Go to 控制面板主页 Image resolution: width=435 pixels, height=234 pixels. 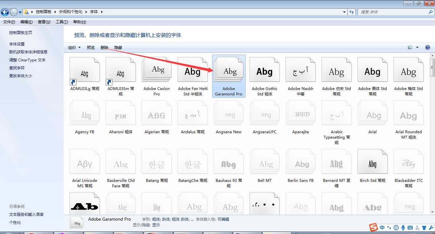21,32
